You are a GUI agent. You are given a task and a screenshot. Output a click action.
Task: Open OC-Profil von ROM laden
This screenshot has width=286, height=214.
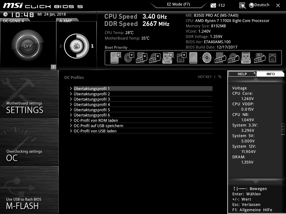[143, 120]
